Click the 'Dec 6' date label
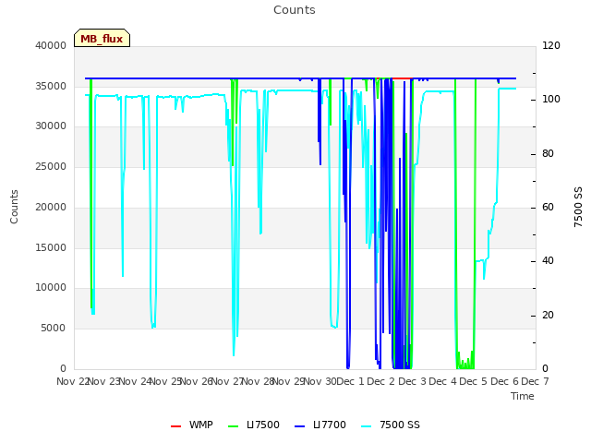 [x=504, y=381]
